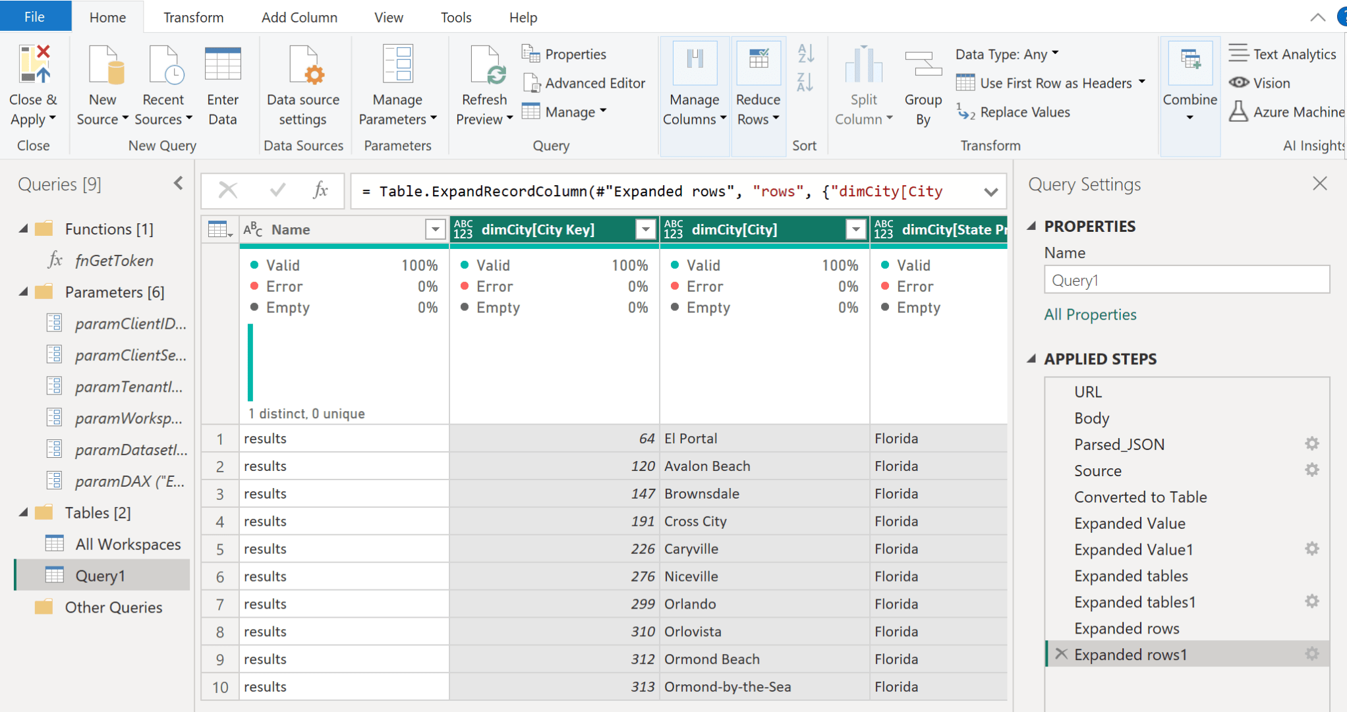Screen dimensions: 1347x712
Task: Click the Split Column icon
Action: click(x=863, y=64)
